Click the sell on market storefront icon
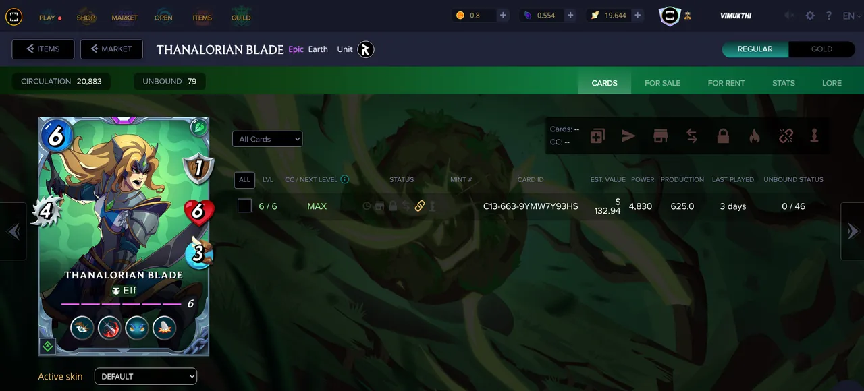The height and width of the screenshot is (391, 864). [660, 136]
